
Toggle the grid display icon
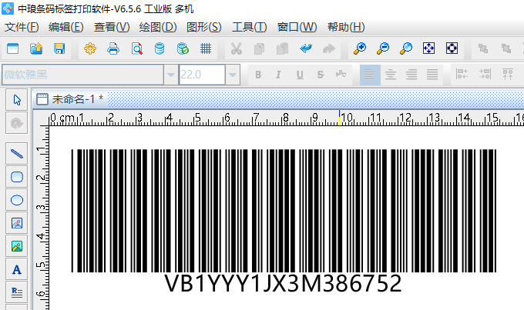pos(206,48)
